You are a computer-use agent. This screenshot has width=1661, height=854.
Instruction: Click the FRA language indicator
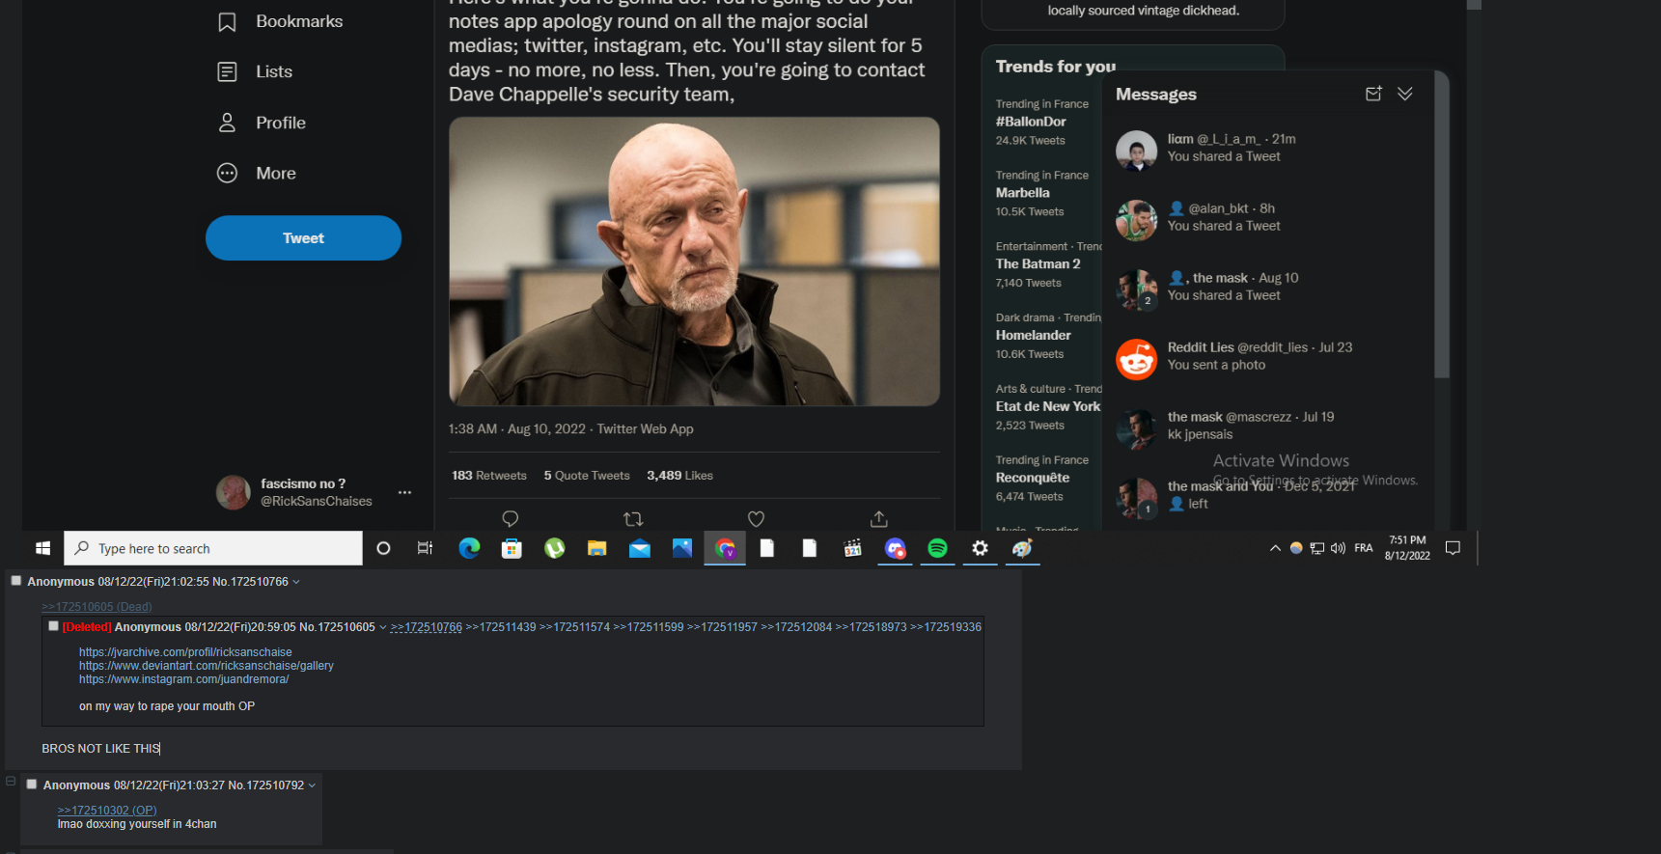[x=1363, y=548]
